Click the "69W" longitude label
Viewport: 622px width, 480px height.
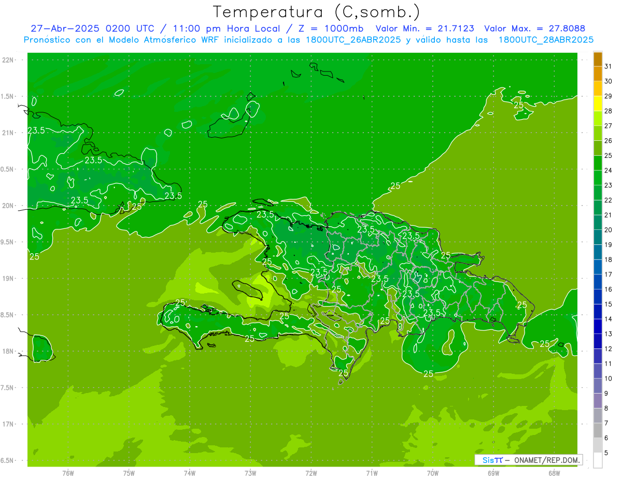point(493,473)
